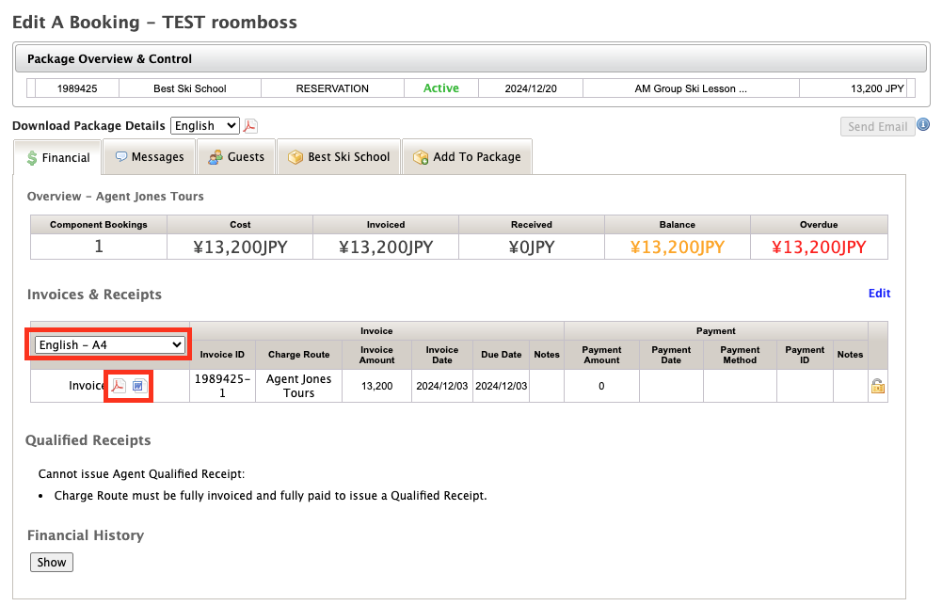Screen dimensions: 942x606
Task: Click the Active status label
Action: tap(440, 88)
